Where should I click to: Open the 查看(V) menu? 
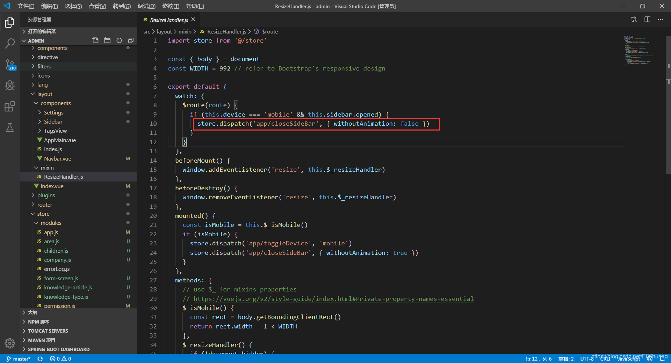98,6
